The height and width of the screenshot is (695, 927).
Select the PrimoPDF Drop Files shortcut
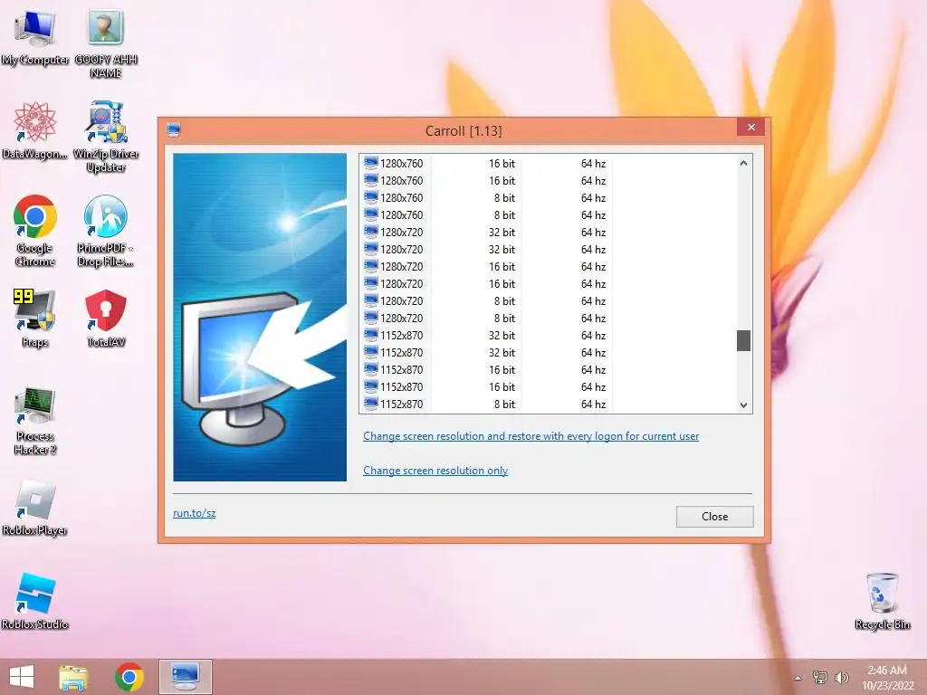coord(106,231)
